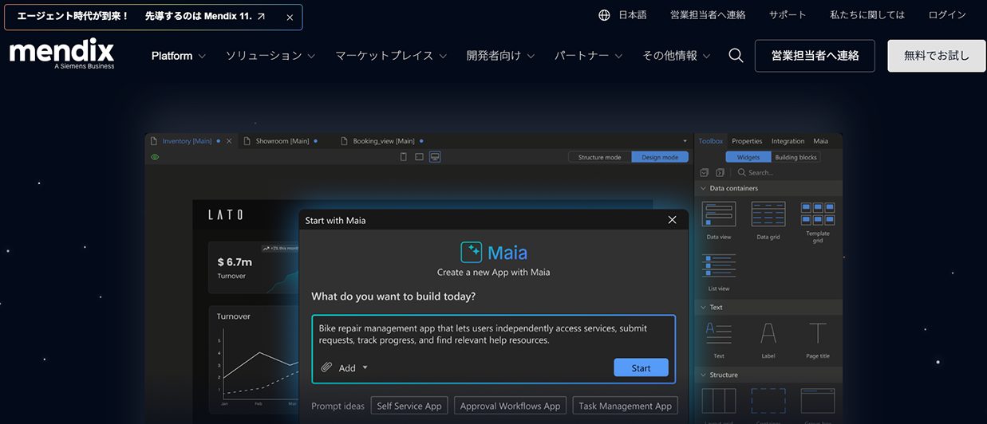
Task: Select 日本語 language option
Action: coord(633,15)
